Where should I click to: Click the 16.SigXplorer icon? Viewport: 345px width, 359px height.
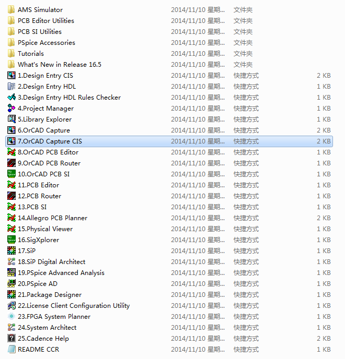pos(11,240)
